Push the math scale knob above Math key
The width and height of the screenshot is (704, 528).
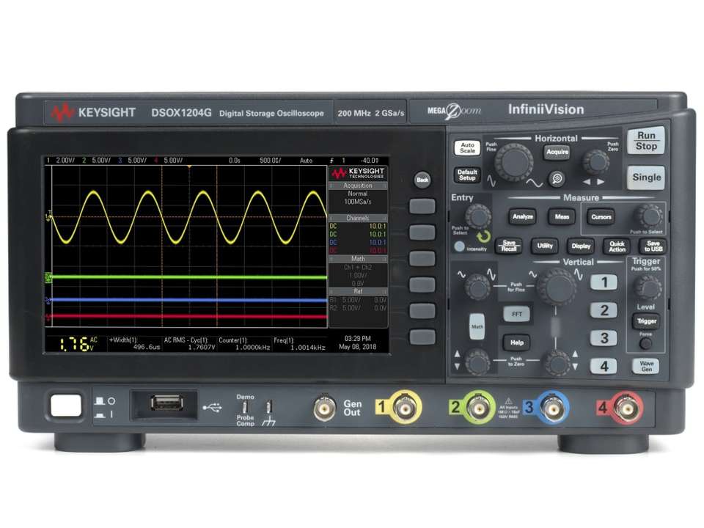(x=477, y=287)
